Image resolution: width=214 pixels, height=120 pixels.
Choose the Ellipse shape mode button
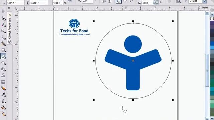pyautogui.click(x=119, y=1)
